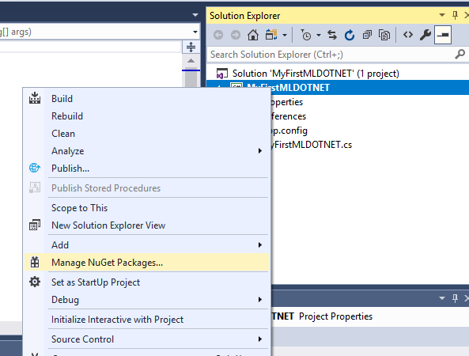This screenshot has height=356, width=469.
Task: Expand the Debug submenu
Action: pyautogui.click(x=146, y=300)
